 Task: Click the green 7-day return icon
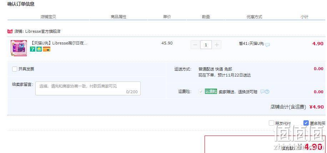tap(32, 49)
